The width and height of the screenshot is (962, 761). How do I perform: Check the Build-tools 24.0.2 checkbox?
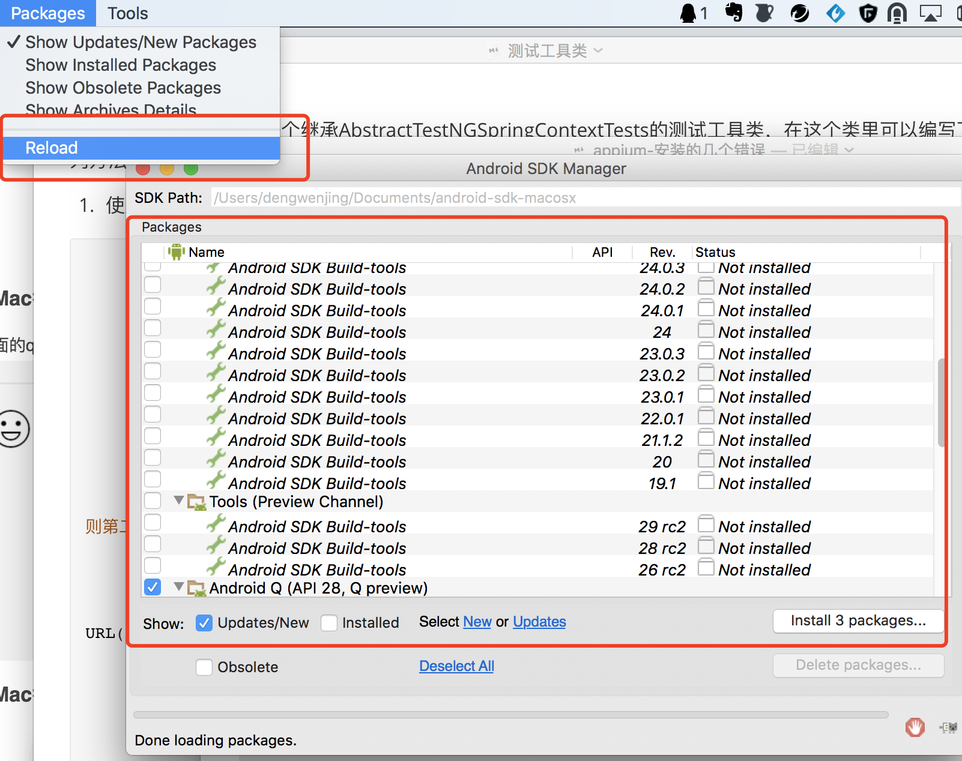(x=153, y=285)
